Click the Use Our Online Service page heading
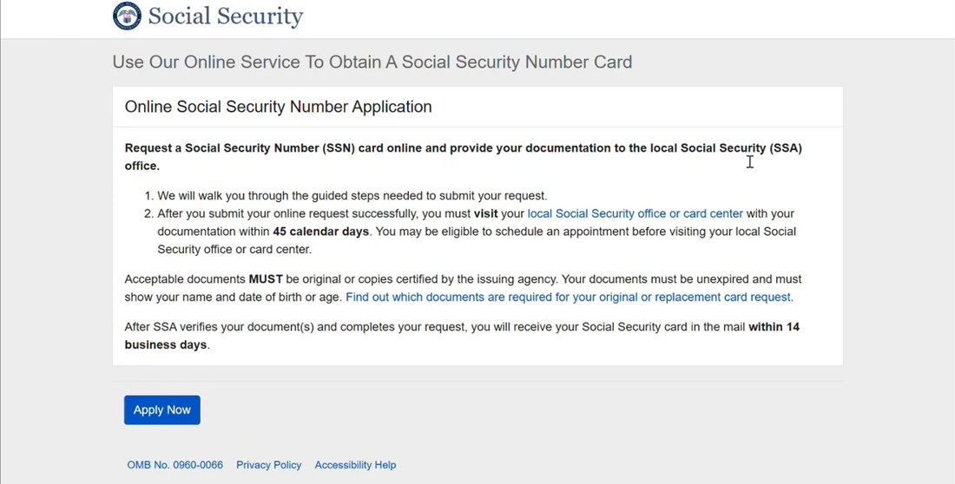This screenshot has height=484, width=955. (x=372, y=62)
